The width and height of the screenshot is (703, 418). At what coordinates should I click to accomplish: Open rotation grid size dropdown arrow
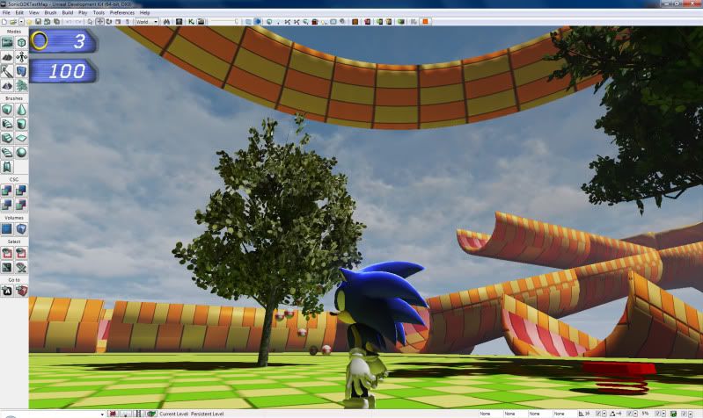[635, 414]
